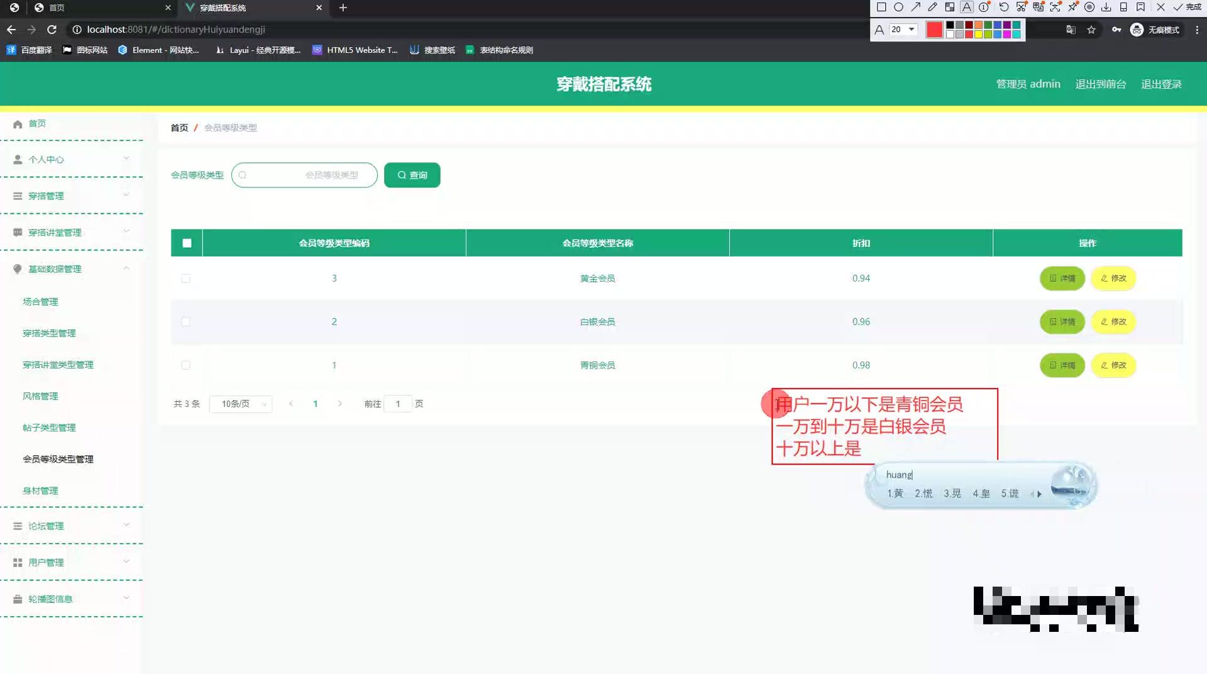Toggle the select-all checkbox in table header

click(187, 243)
